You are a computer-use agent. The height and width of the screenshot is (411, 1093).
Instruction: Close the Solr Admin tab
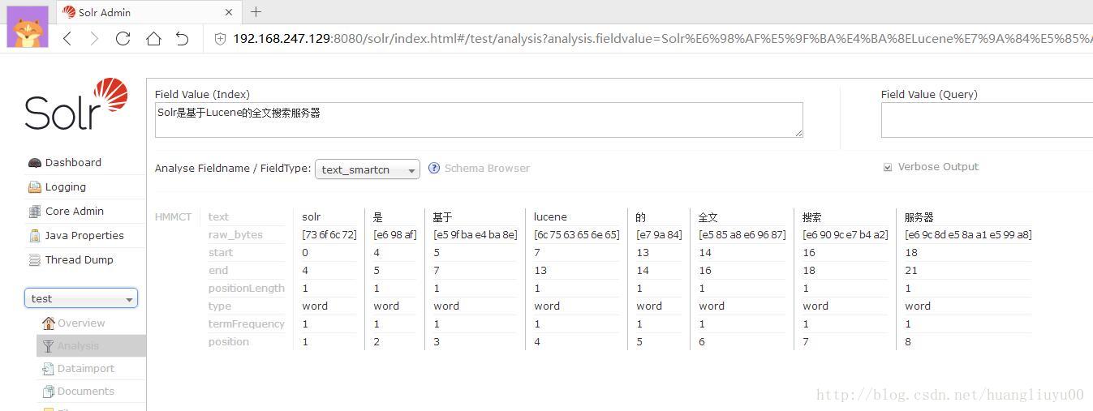point(229,12)
